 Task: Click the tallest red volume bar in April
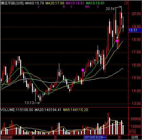coord(108,124)
